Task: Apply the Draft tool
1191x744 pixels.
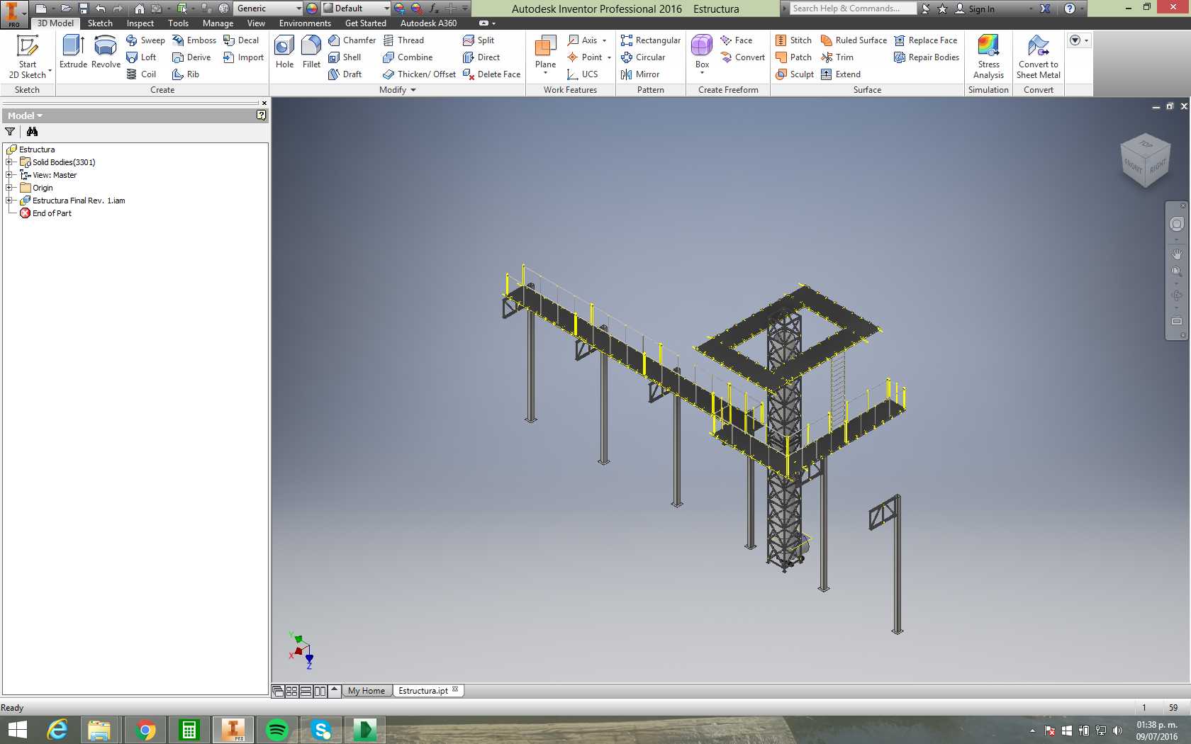Action: pyautogui.click(x=345, y=74)
